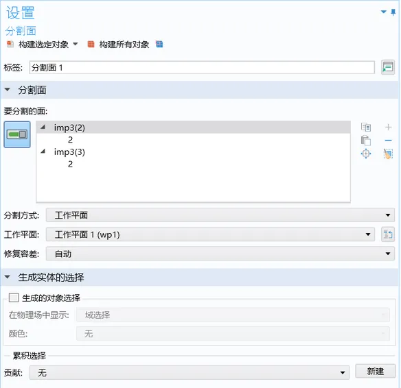Toggle the active selection switch for 要分割的面
The image size is (401, 388).
(x=17, y=134)
